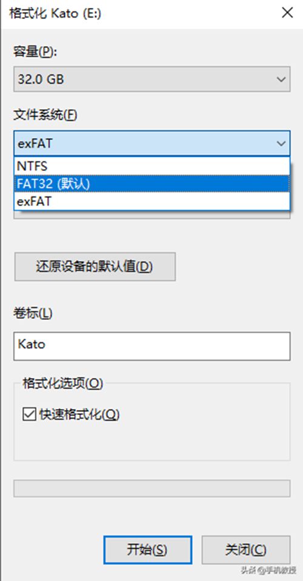Viewport: 303px width, 581px height.
Task: Pick exFAT in the open dropdown list
Action: click(152, 201)
